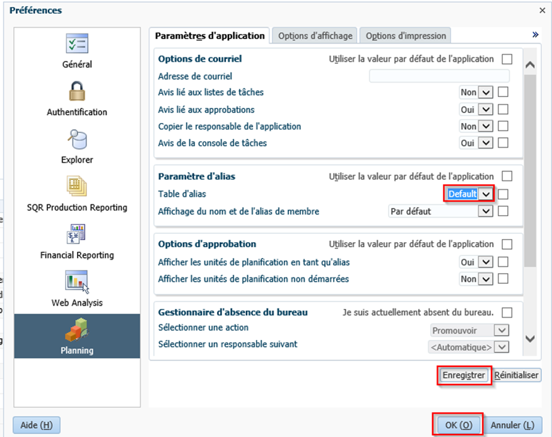552x437 pixels.
Task: Select the SQR Production Reporting icon
Action: click(x=77, y=187)
